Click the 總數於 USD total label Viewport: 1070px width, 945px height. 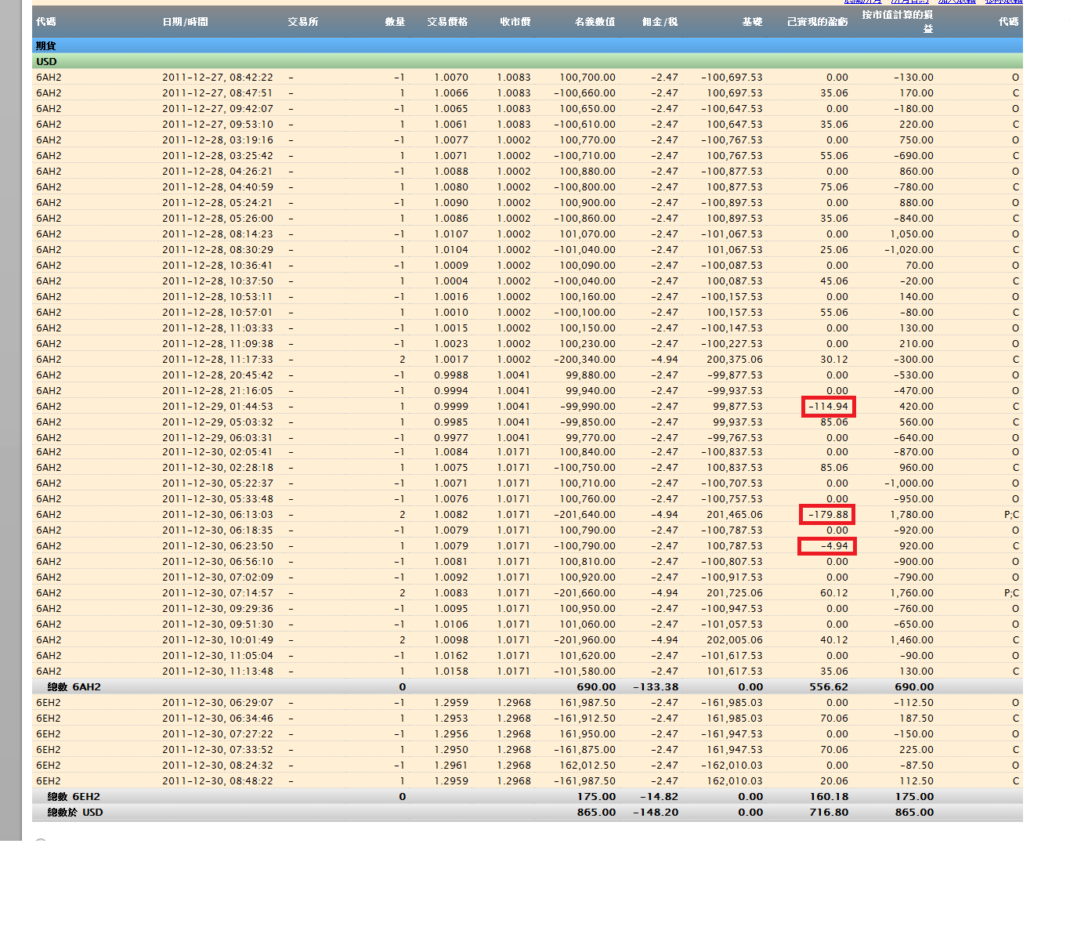pos(75,813)
